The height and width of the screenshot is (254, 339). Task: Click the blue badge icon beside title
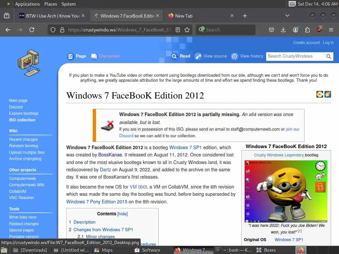(328, 94)
